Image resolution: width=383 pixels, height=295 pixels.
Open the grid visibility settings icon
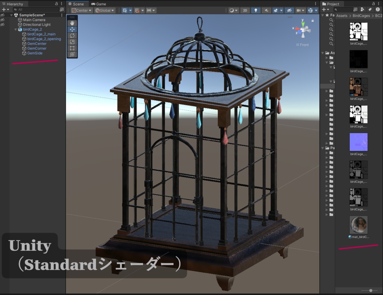point(125,10)
